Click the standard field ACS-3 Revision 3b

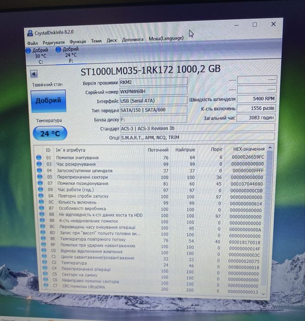coord(198,128)
